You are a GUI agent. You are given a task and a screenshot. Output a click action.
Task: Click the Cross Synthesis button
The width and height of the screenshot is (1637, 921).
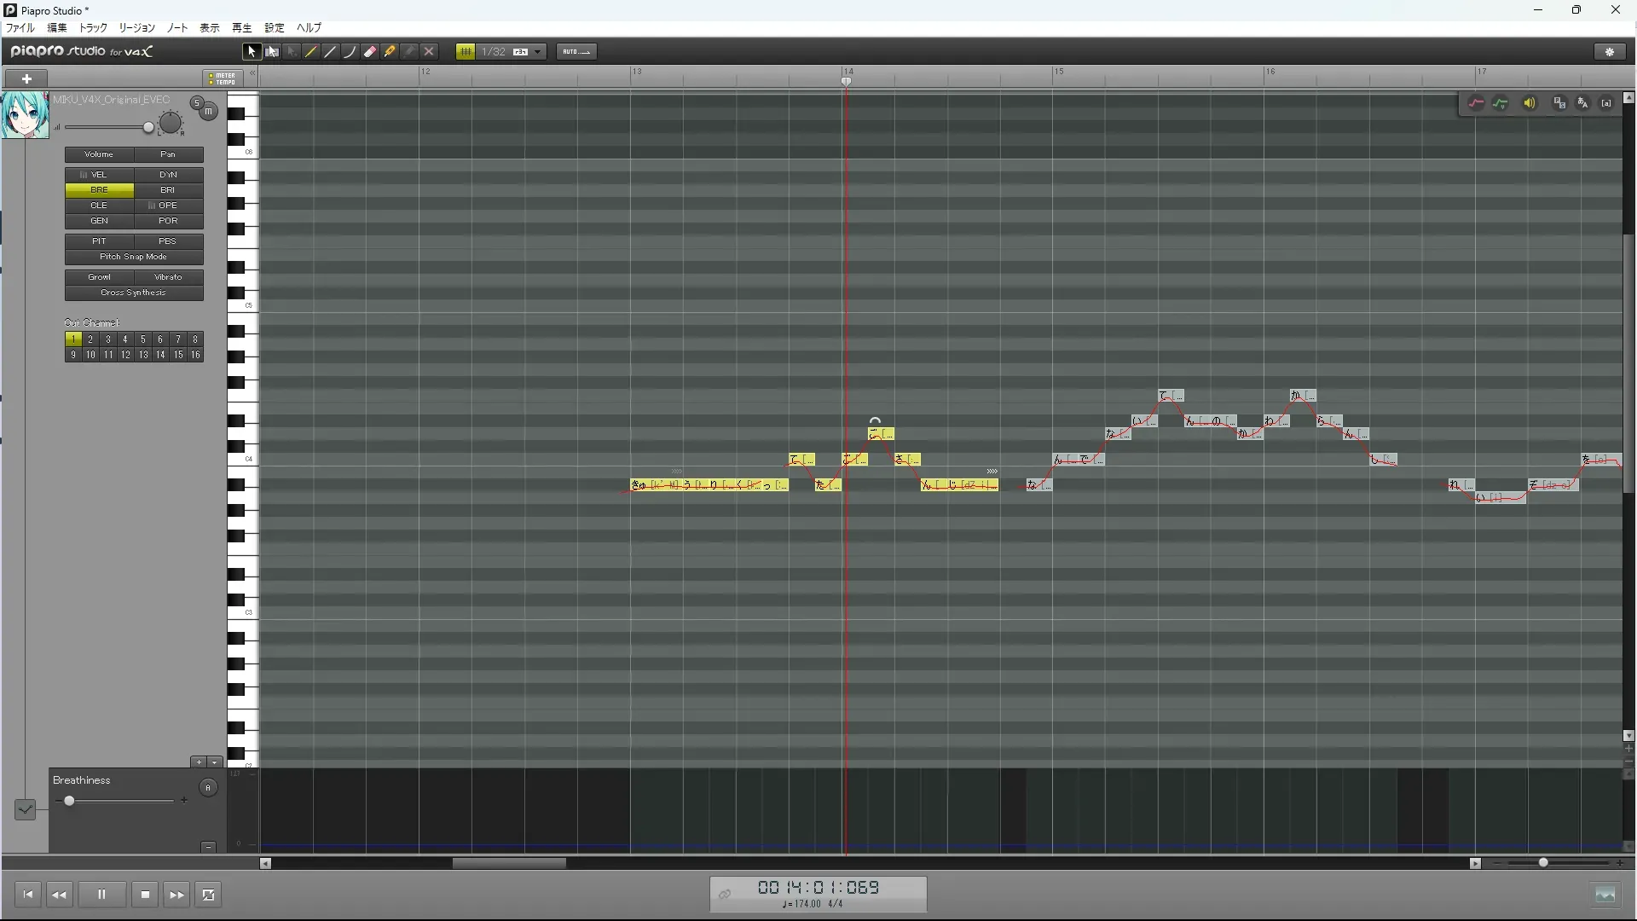point(134,293)
